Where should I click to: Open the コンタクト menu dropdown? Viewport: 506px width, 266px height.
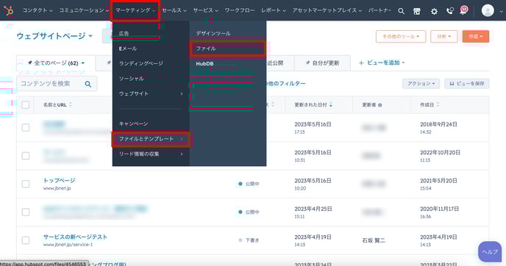point(38,10)
